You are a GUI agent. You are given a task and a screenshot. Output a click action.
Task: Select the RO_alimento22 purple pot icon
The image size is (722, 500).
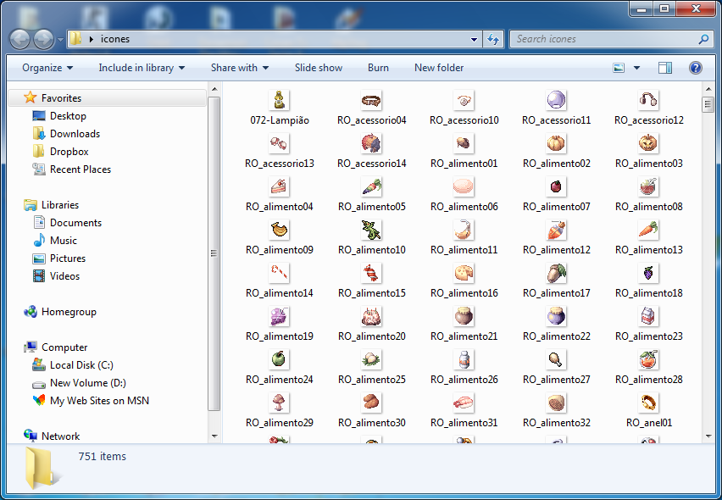[556, 316]
